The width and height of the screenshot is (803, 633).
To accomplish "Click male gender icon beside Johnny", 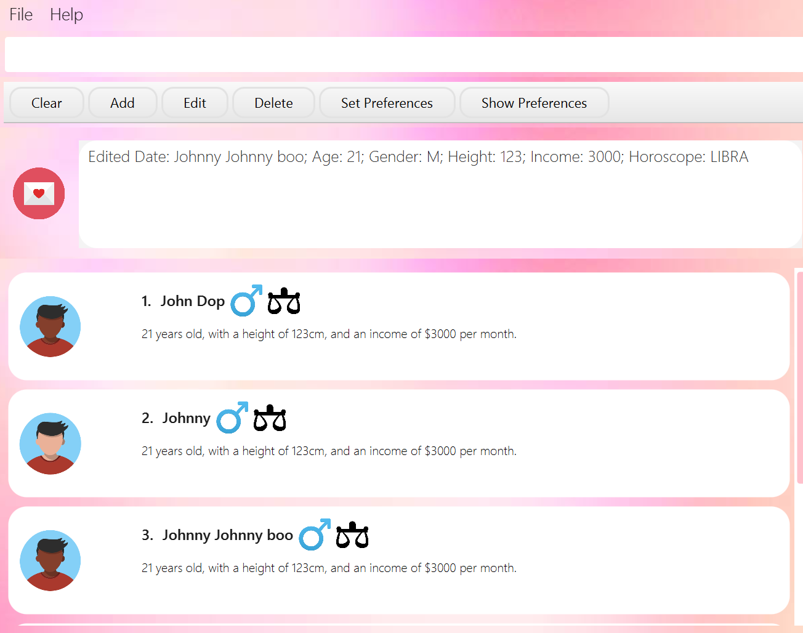I will click(232, 417).
